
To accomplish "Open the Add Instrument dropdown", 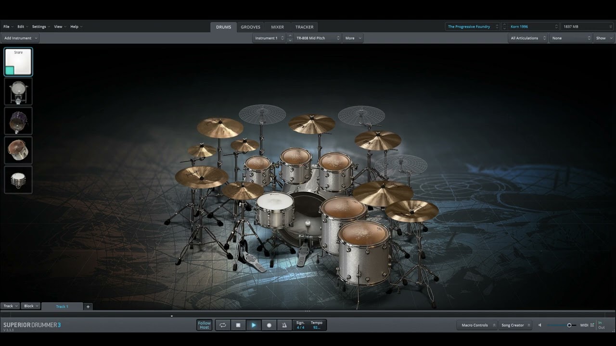I will (20, 38).
